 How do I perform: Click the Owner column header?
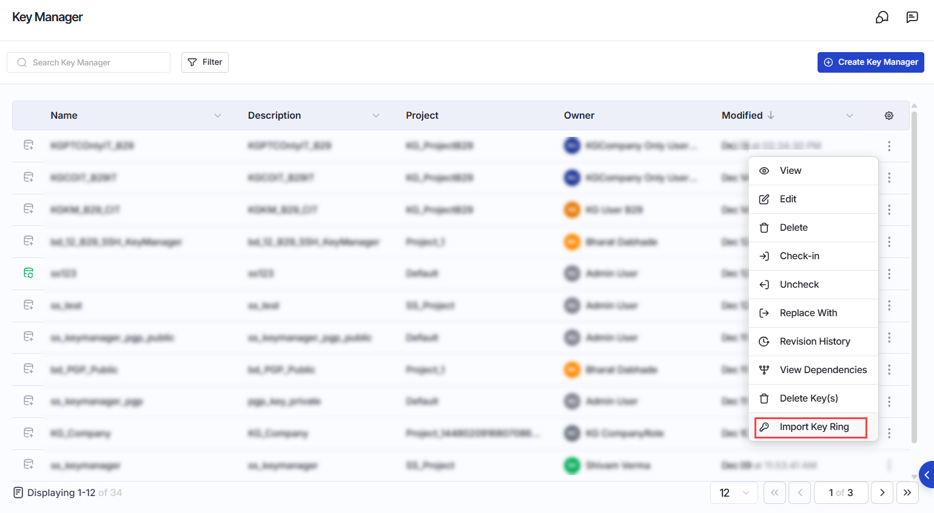click(x=579, y=116)
